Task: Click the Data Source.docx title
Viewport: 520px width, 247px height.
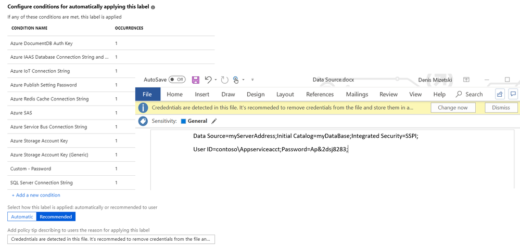Action: tap(333, 80)
